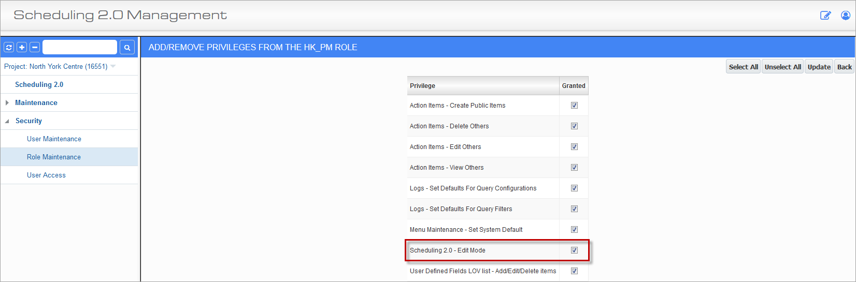Toggle Logs - Set Defaults For Query Filters checkbox

(574, 209)
